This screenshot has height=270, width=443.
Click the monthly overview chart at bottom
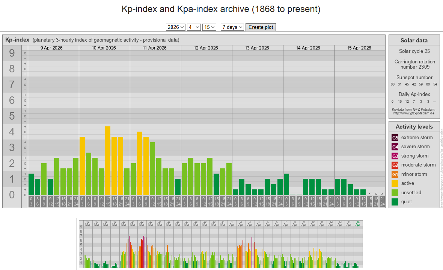220,244
